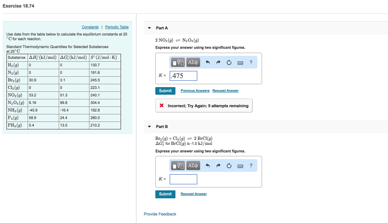Open keyboard shortcuts in Part B toolbar

(x=240, y=165)
